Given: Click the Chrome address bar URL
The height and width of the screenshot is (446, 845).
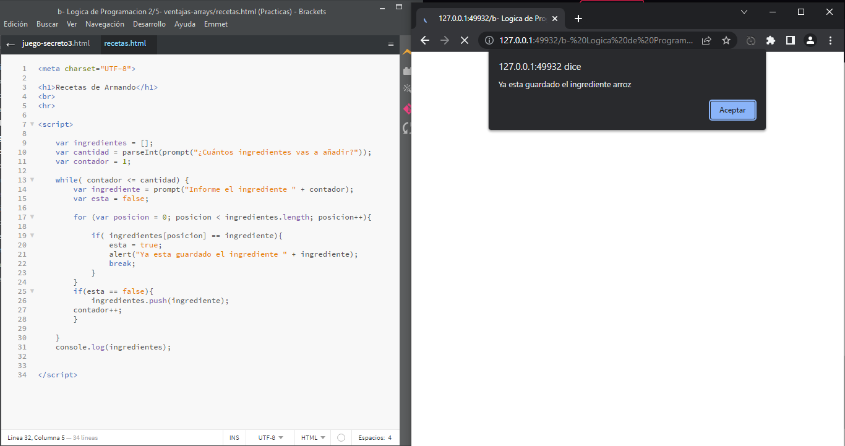Looking at the screenshot, I should pyautogui.click(x=596, y=40).
